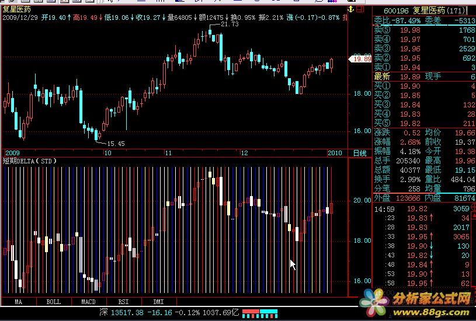Click the 15.45 low price label

coord(116,144)
